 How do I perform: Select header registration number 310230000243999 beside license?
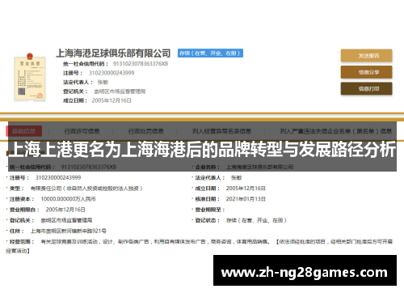112,73
